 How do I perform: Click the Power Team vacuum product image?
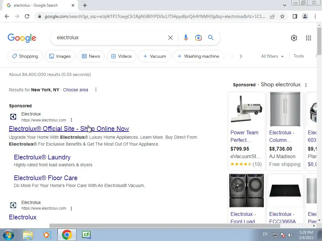point(247,109)
